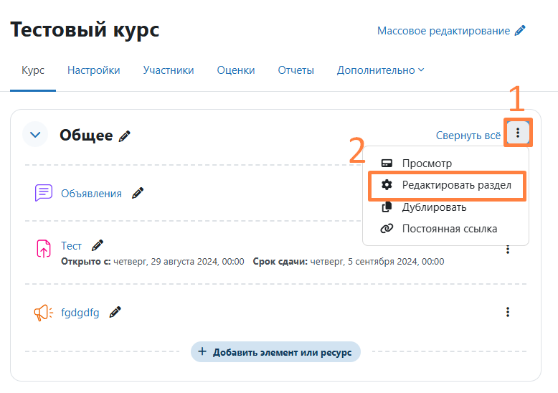Rename fgdgdfg using pencil icon
This screenshot has height=393, width=558.
[x=115, y=312]
